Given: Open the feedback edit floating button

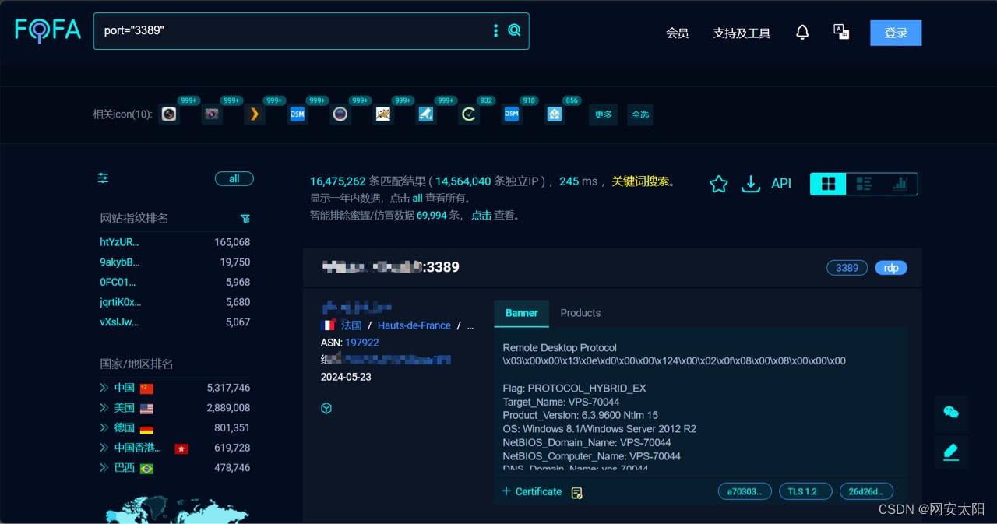Looking at the screenshot, I should (x=951, y=452).
